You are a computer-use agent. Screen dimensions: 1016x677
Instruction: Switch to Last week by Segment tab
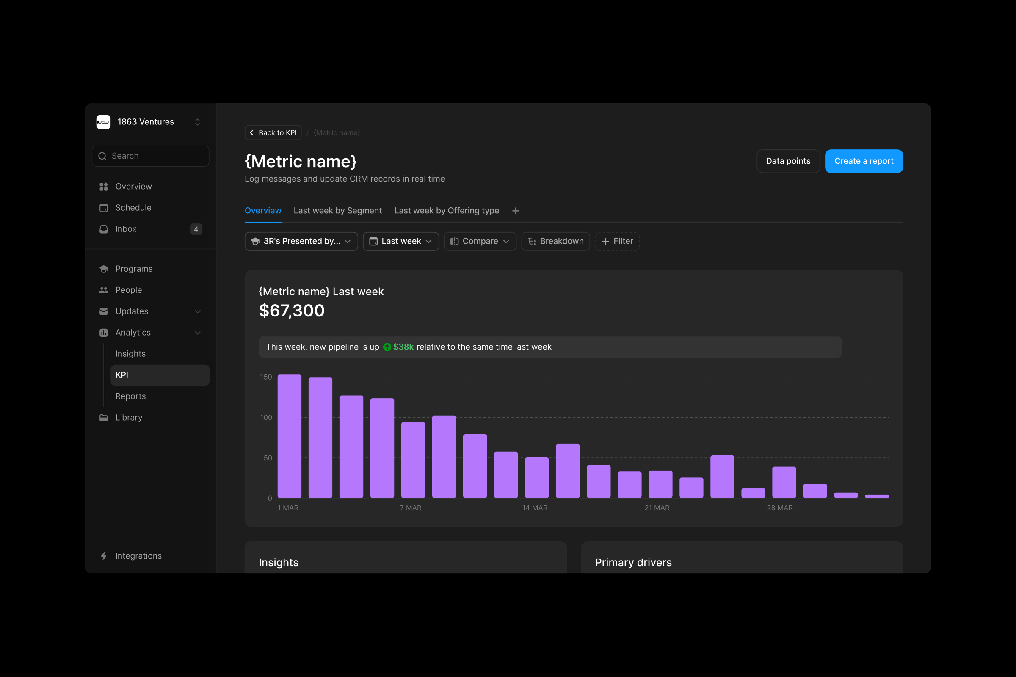tap(337, 211)
